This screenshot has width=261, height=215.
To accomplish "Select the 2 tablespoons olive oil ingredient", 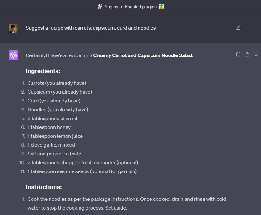I will tap(52, 118).
